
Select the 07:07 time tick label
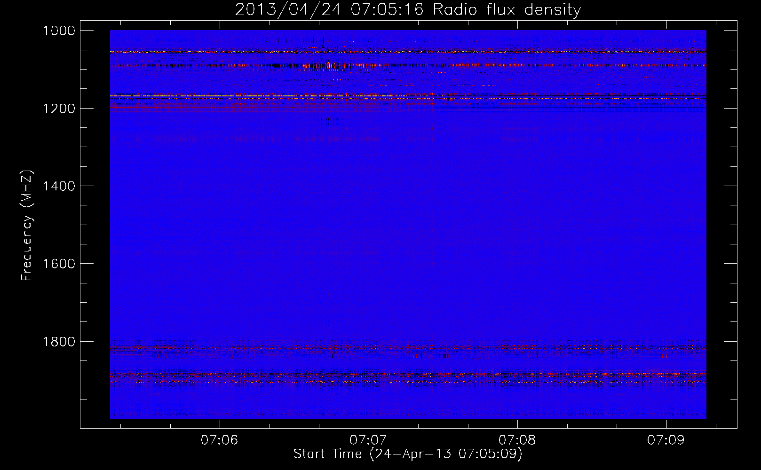point(368,440)
